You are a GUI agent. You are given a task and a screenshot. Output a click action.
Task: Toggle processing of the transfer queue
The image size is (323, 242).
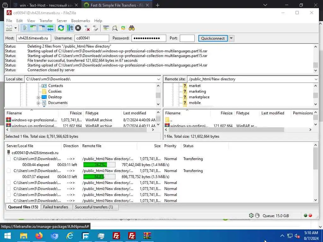pyautogui.click(x=70, y=28)
